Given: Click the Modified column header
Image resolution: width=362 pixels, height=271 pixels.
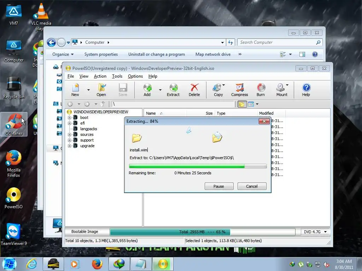Looking at the screenshot, I should [271, 113].
